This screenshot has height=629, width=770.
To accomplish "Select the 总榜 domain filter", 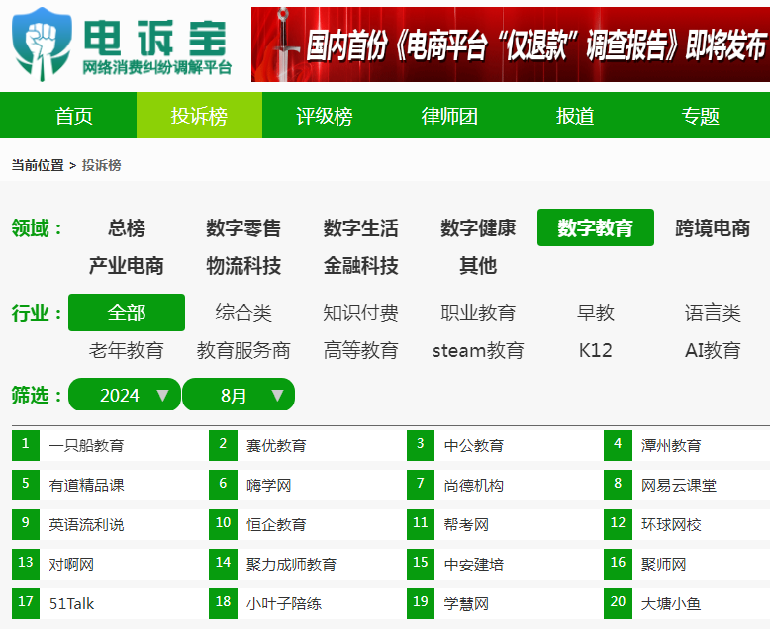I will (127, 228).
